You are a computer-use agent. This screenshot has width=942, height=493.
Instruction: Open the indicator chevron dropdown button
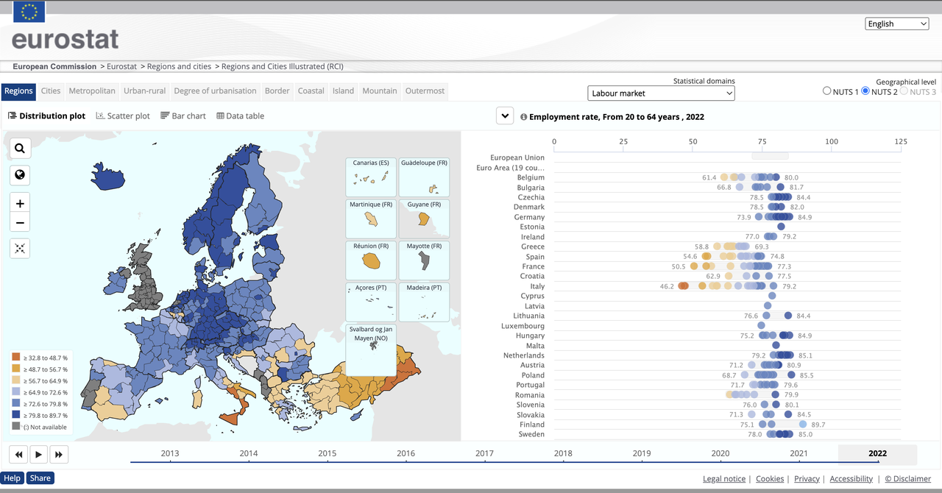pyautogui.click(x=504, y=116)
